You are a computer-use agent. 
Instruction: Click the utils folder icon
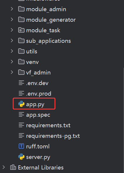tap(21, 51)
